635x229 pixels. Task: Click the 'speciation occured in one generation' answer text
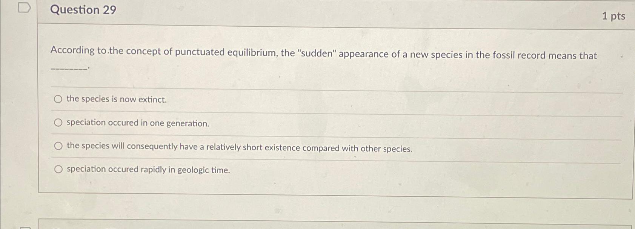point(138,123)
